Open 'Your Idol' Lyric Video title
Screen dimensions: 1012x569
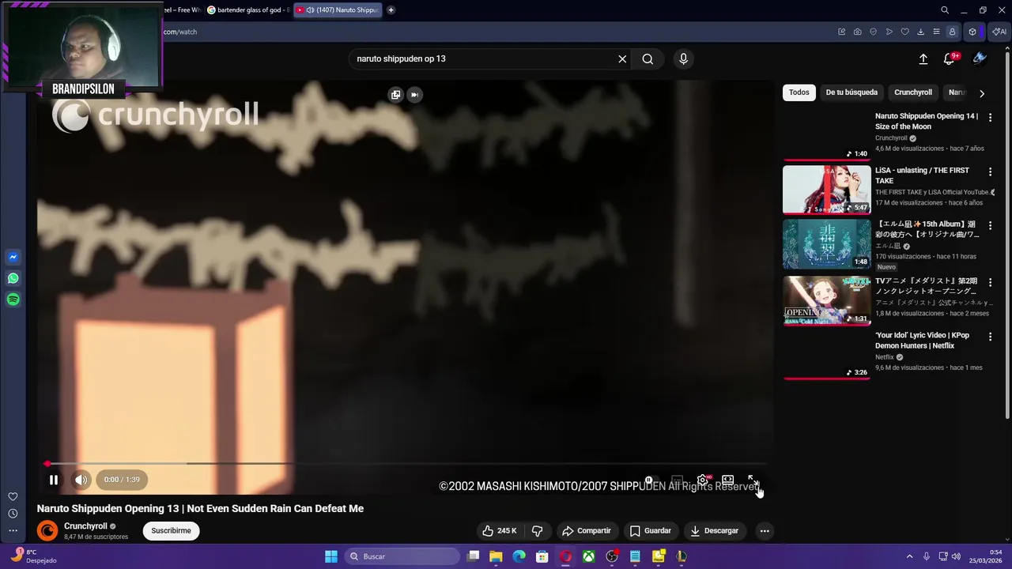click(x=922, y=341)
